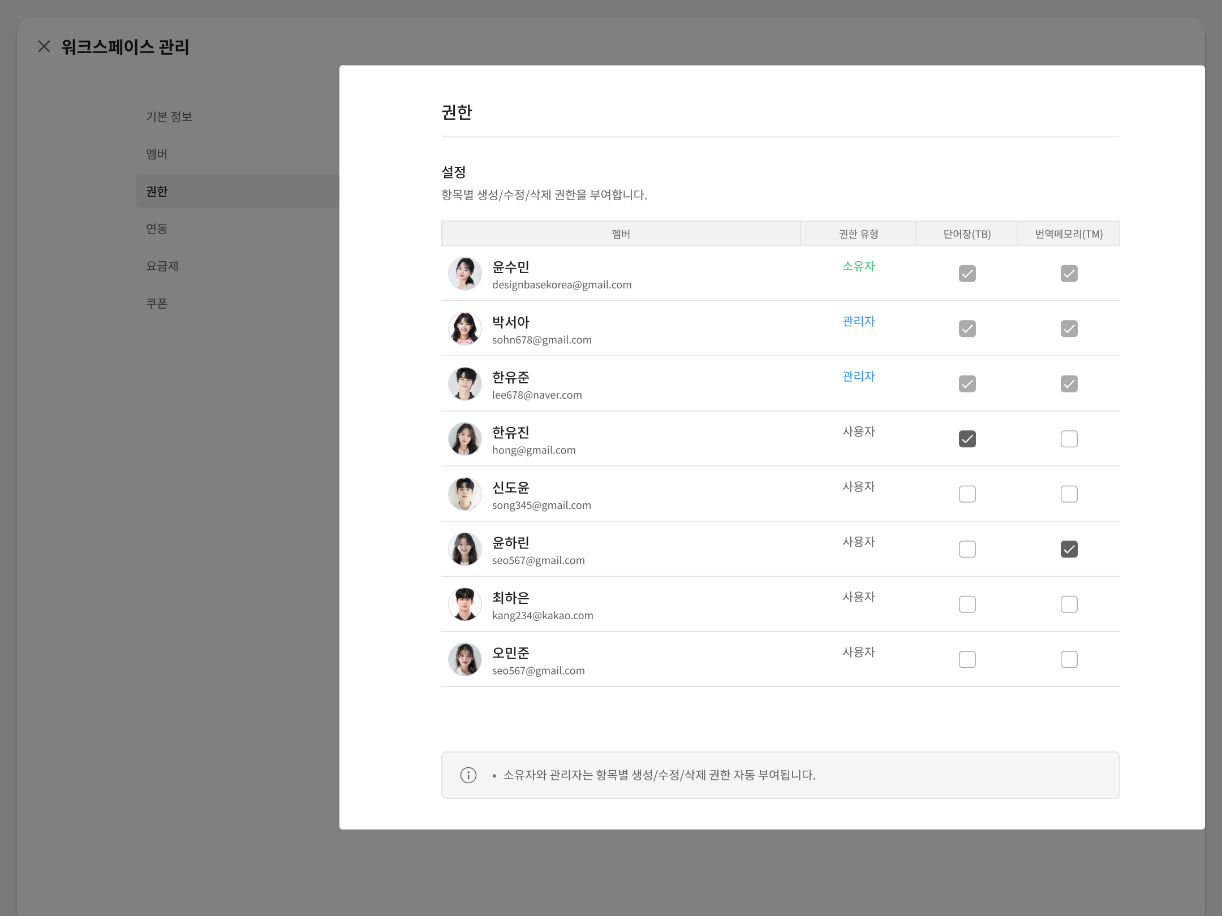This screenshot has width=1222, height=916.
Task: Enable 단어장(TB) for 오민준
Action: pos(967,660)
